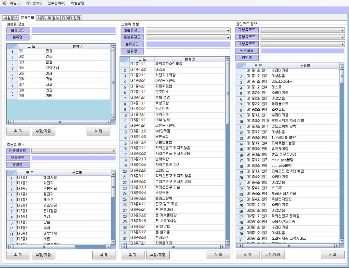Image resolution: width=349 pixels, height=268 pixels.
Task: Click 추가 button in 대분류 정보 panel
Action: (18, 131)
